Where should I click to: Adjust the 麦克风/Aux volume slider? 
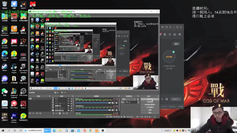pos(93,103)
